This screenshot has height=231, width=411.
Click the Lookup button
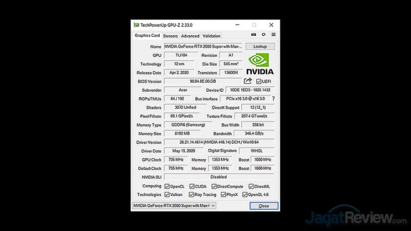pyautogui.click(x=260, y=46)
